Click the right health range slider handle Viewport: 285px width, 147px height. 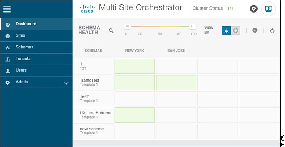pos(193,26)
